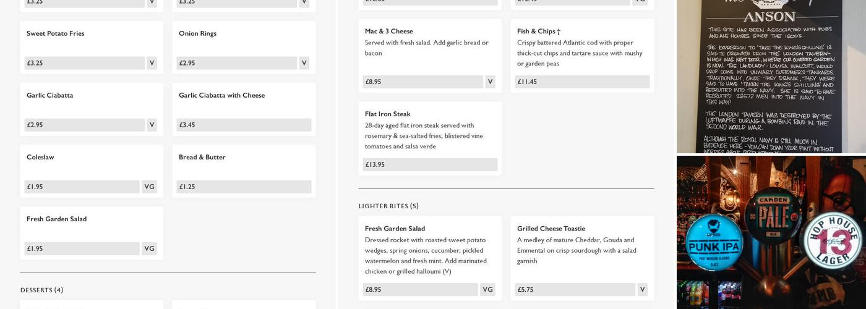
Task: Click the V badge on Mac & 3 Cheese
Action: click(x=490, y=82)
